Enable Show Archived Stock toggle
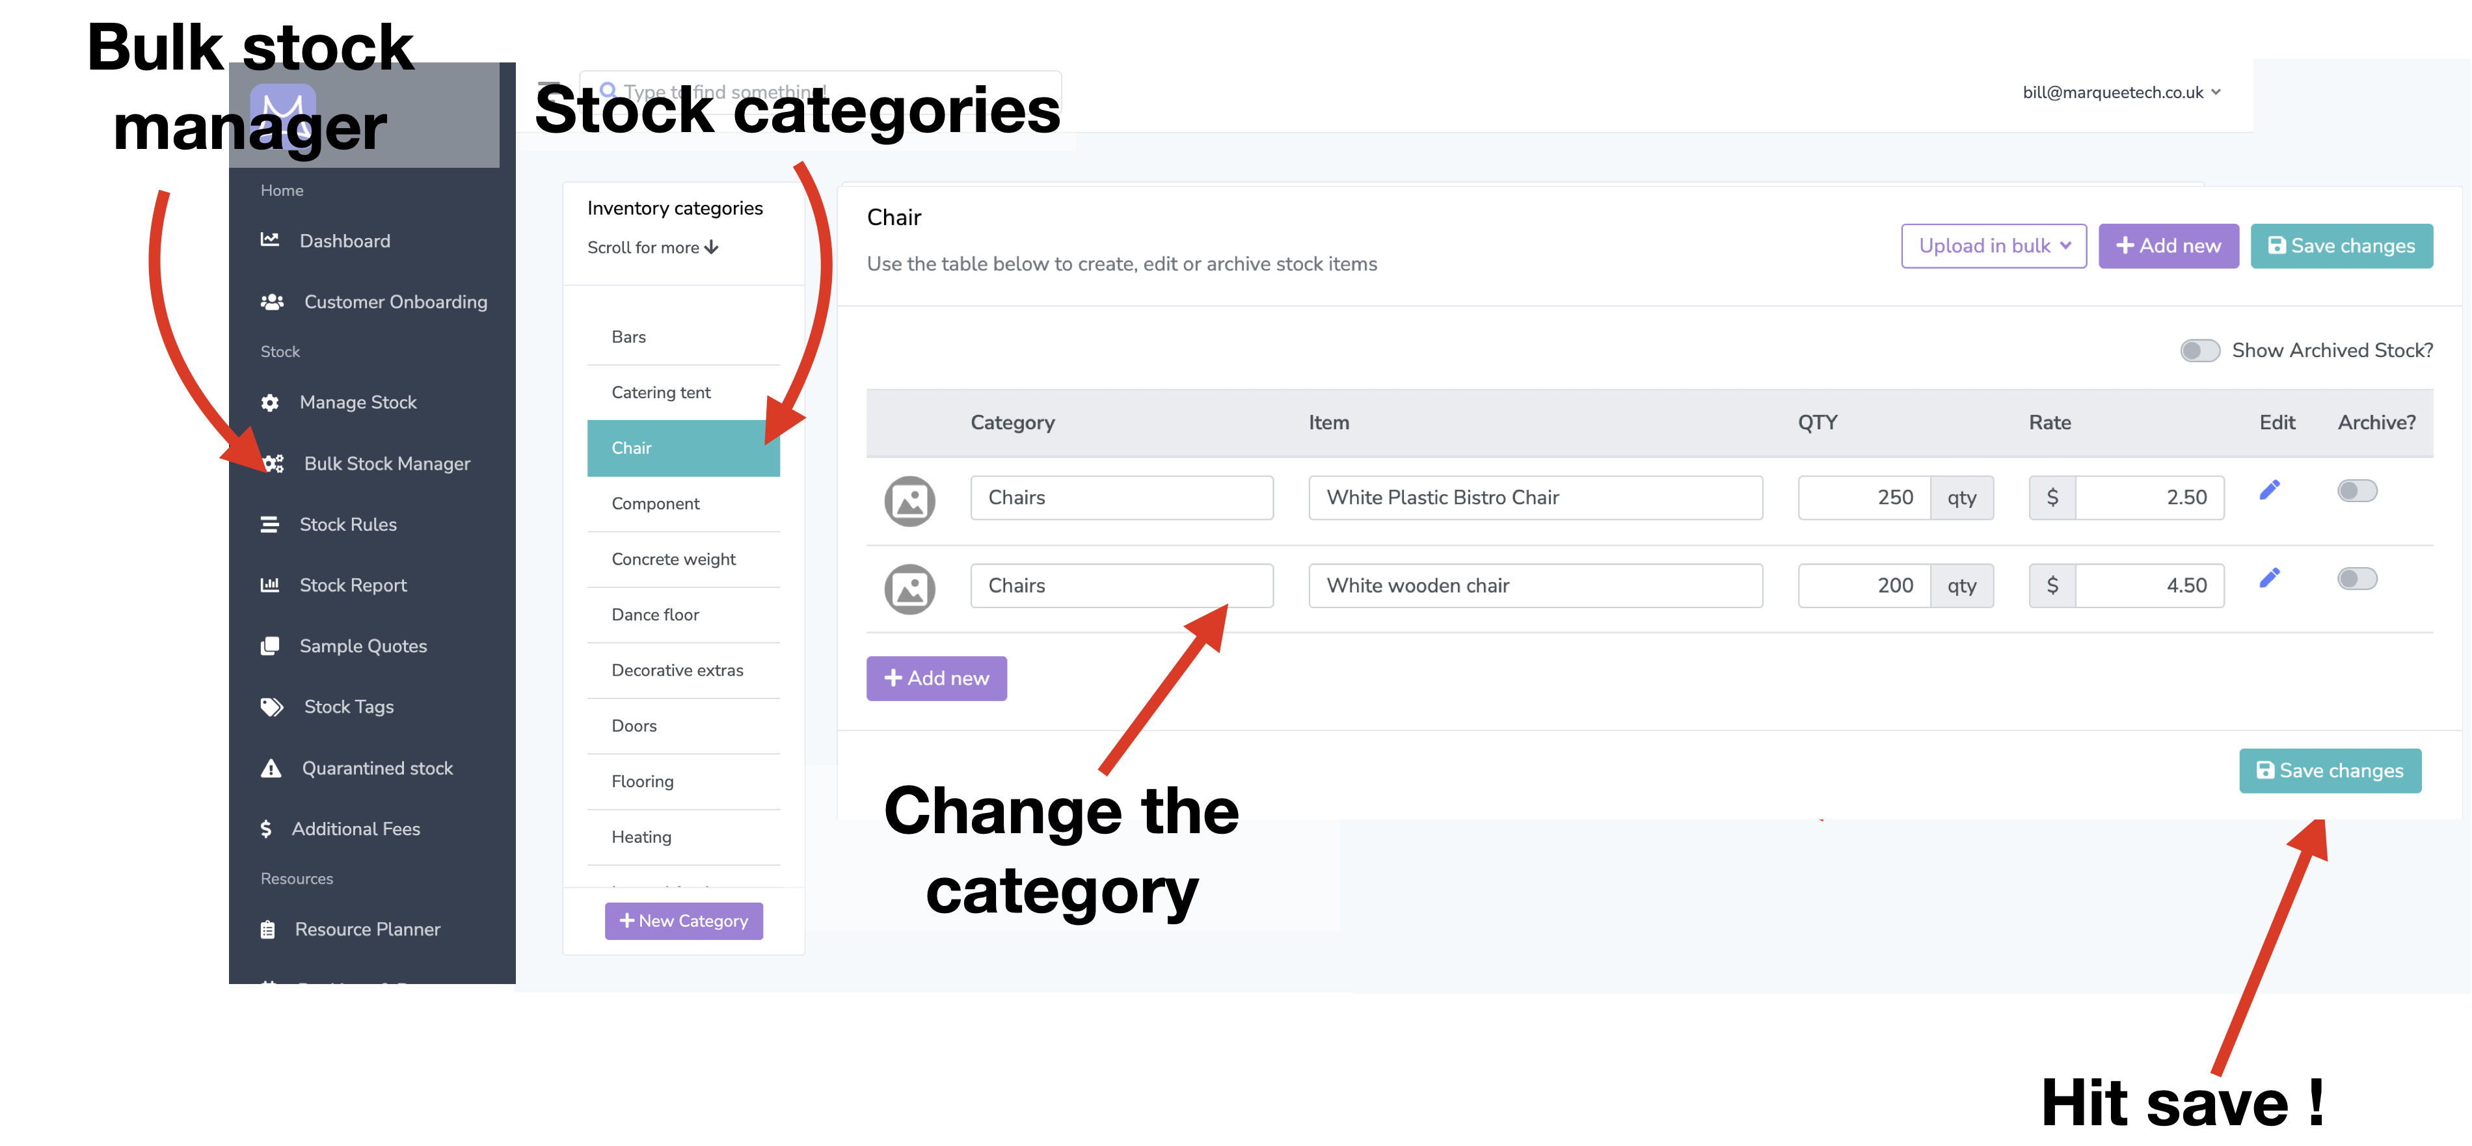Viewport: 2472px width, 1146px height. [x=2199, y=351]
